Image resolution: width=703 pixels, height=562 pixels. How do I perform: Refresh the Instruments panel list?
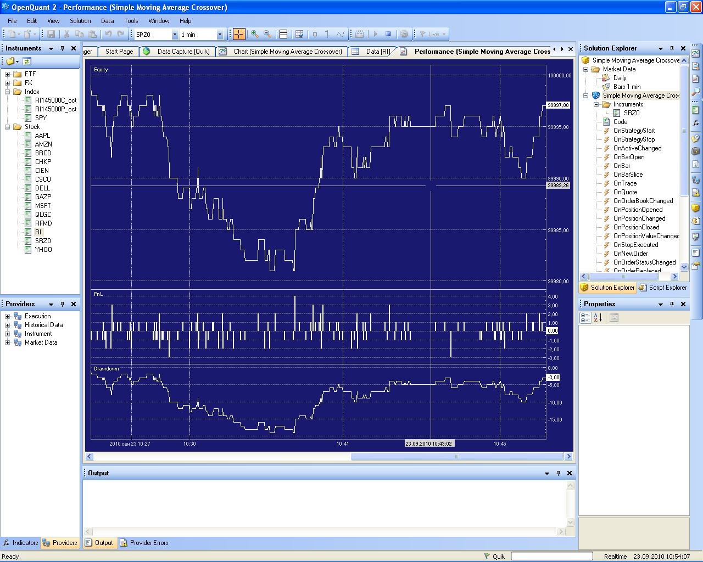pos(27,61)
